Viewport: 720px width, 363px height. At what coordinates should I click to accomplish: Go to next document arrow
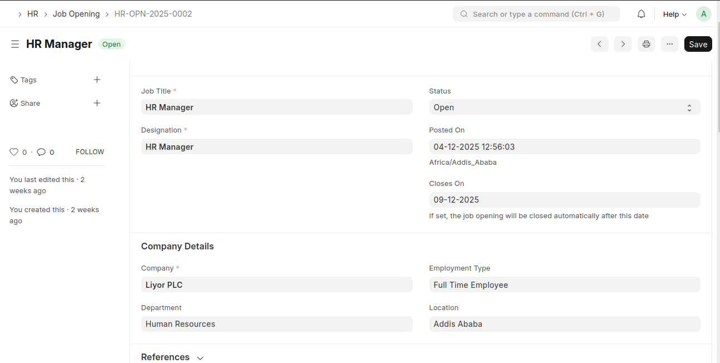pyautogui.click(x=622, y=44)
